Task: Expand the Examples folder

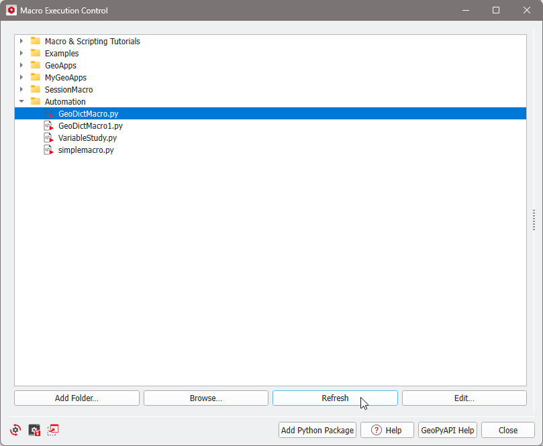Action: 21,53
